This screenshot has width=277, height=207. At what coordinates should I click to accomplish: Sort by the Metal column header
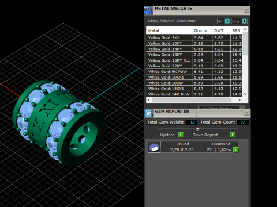coord(169,30)
